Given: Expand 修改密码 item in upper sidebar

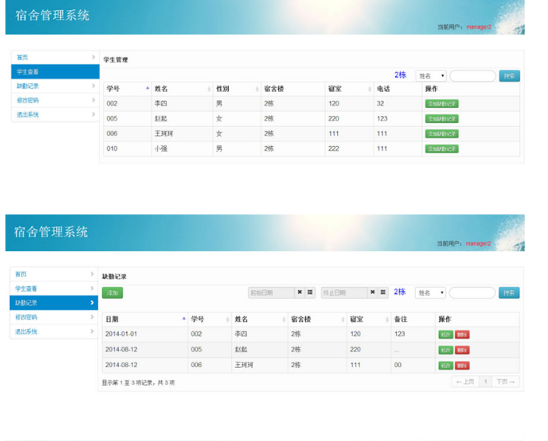Looking at the screenshot, I should (53, 100).
